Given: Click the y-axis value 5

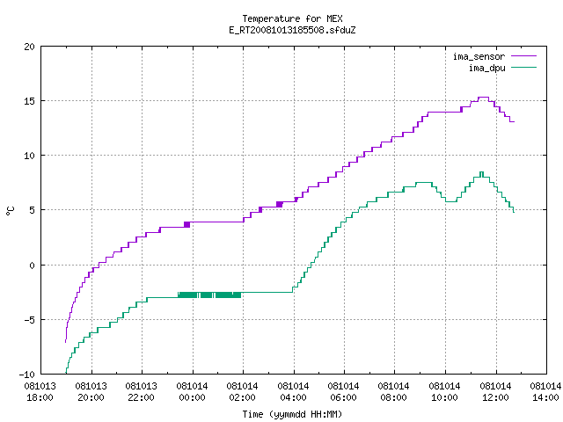Looking at the screenshot, I should [32, 210].
